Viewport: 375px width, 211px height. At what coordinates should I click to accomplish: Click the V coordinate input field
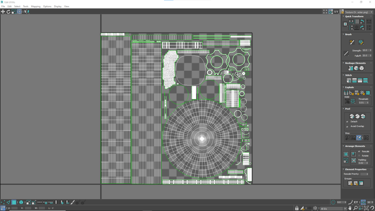coord(28,208)
